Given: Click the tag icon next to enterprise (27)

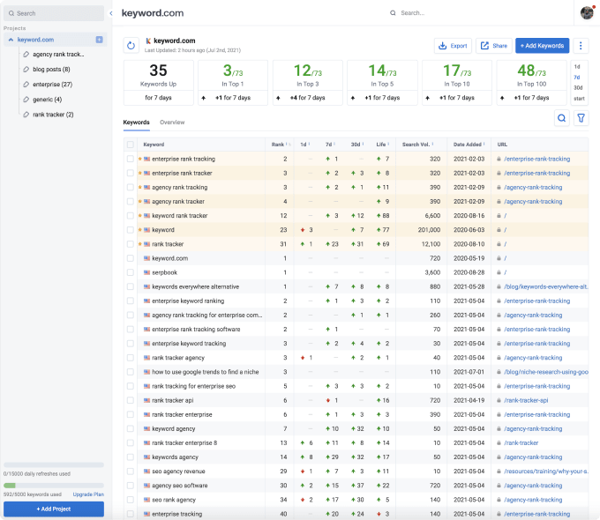Looking at the screenshot, I should coord(26,84).
